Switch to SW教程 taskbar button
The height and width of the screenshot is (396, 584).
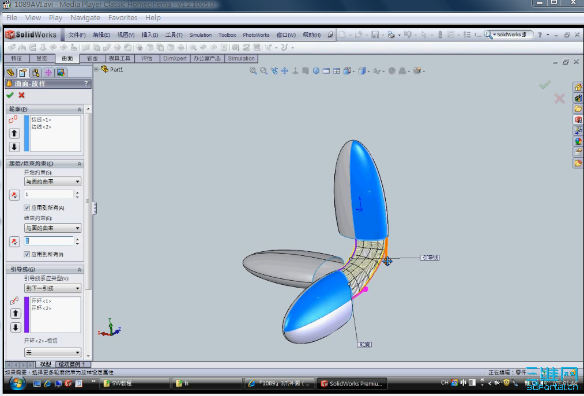(x=135, y=383)
